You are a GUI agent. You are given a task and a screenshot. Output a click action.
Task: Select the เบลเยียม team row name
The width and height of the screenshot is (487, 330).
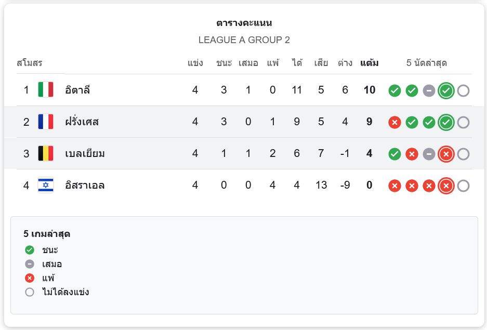[85, 153]
